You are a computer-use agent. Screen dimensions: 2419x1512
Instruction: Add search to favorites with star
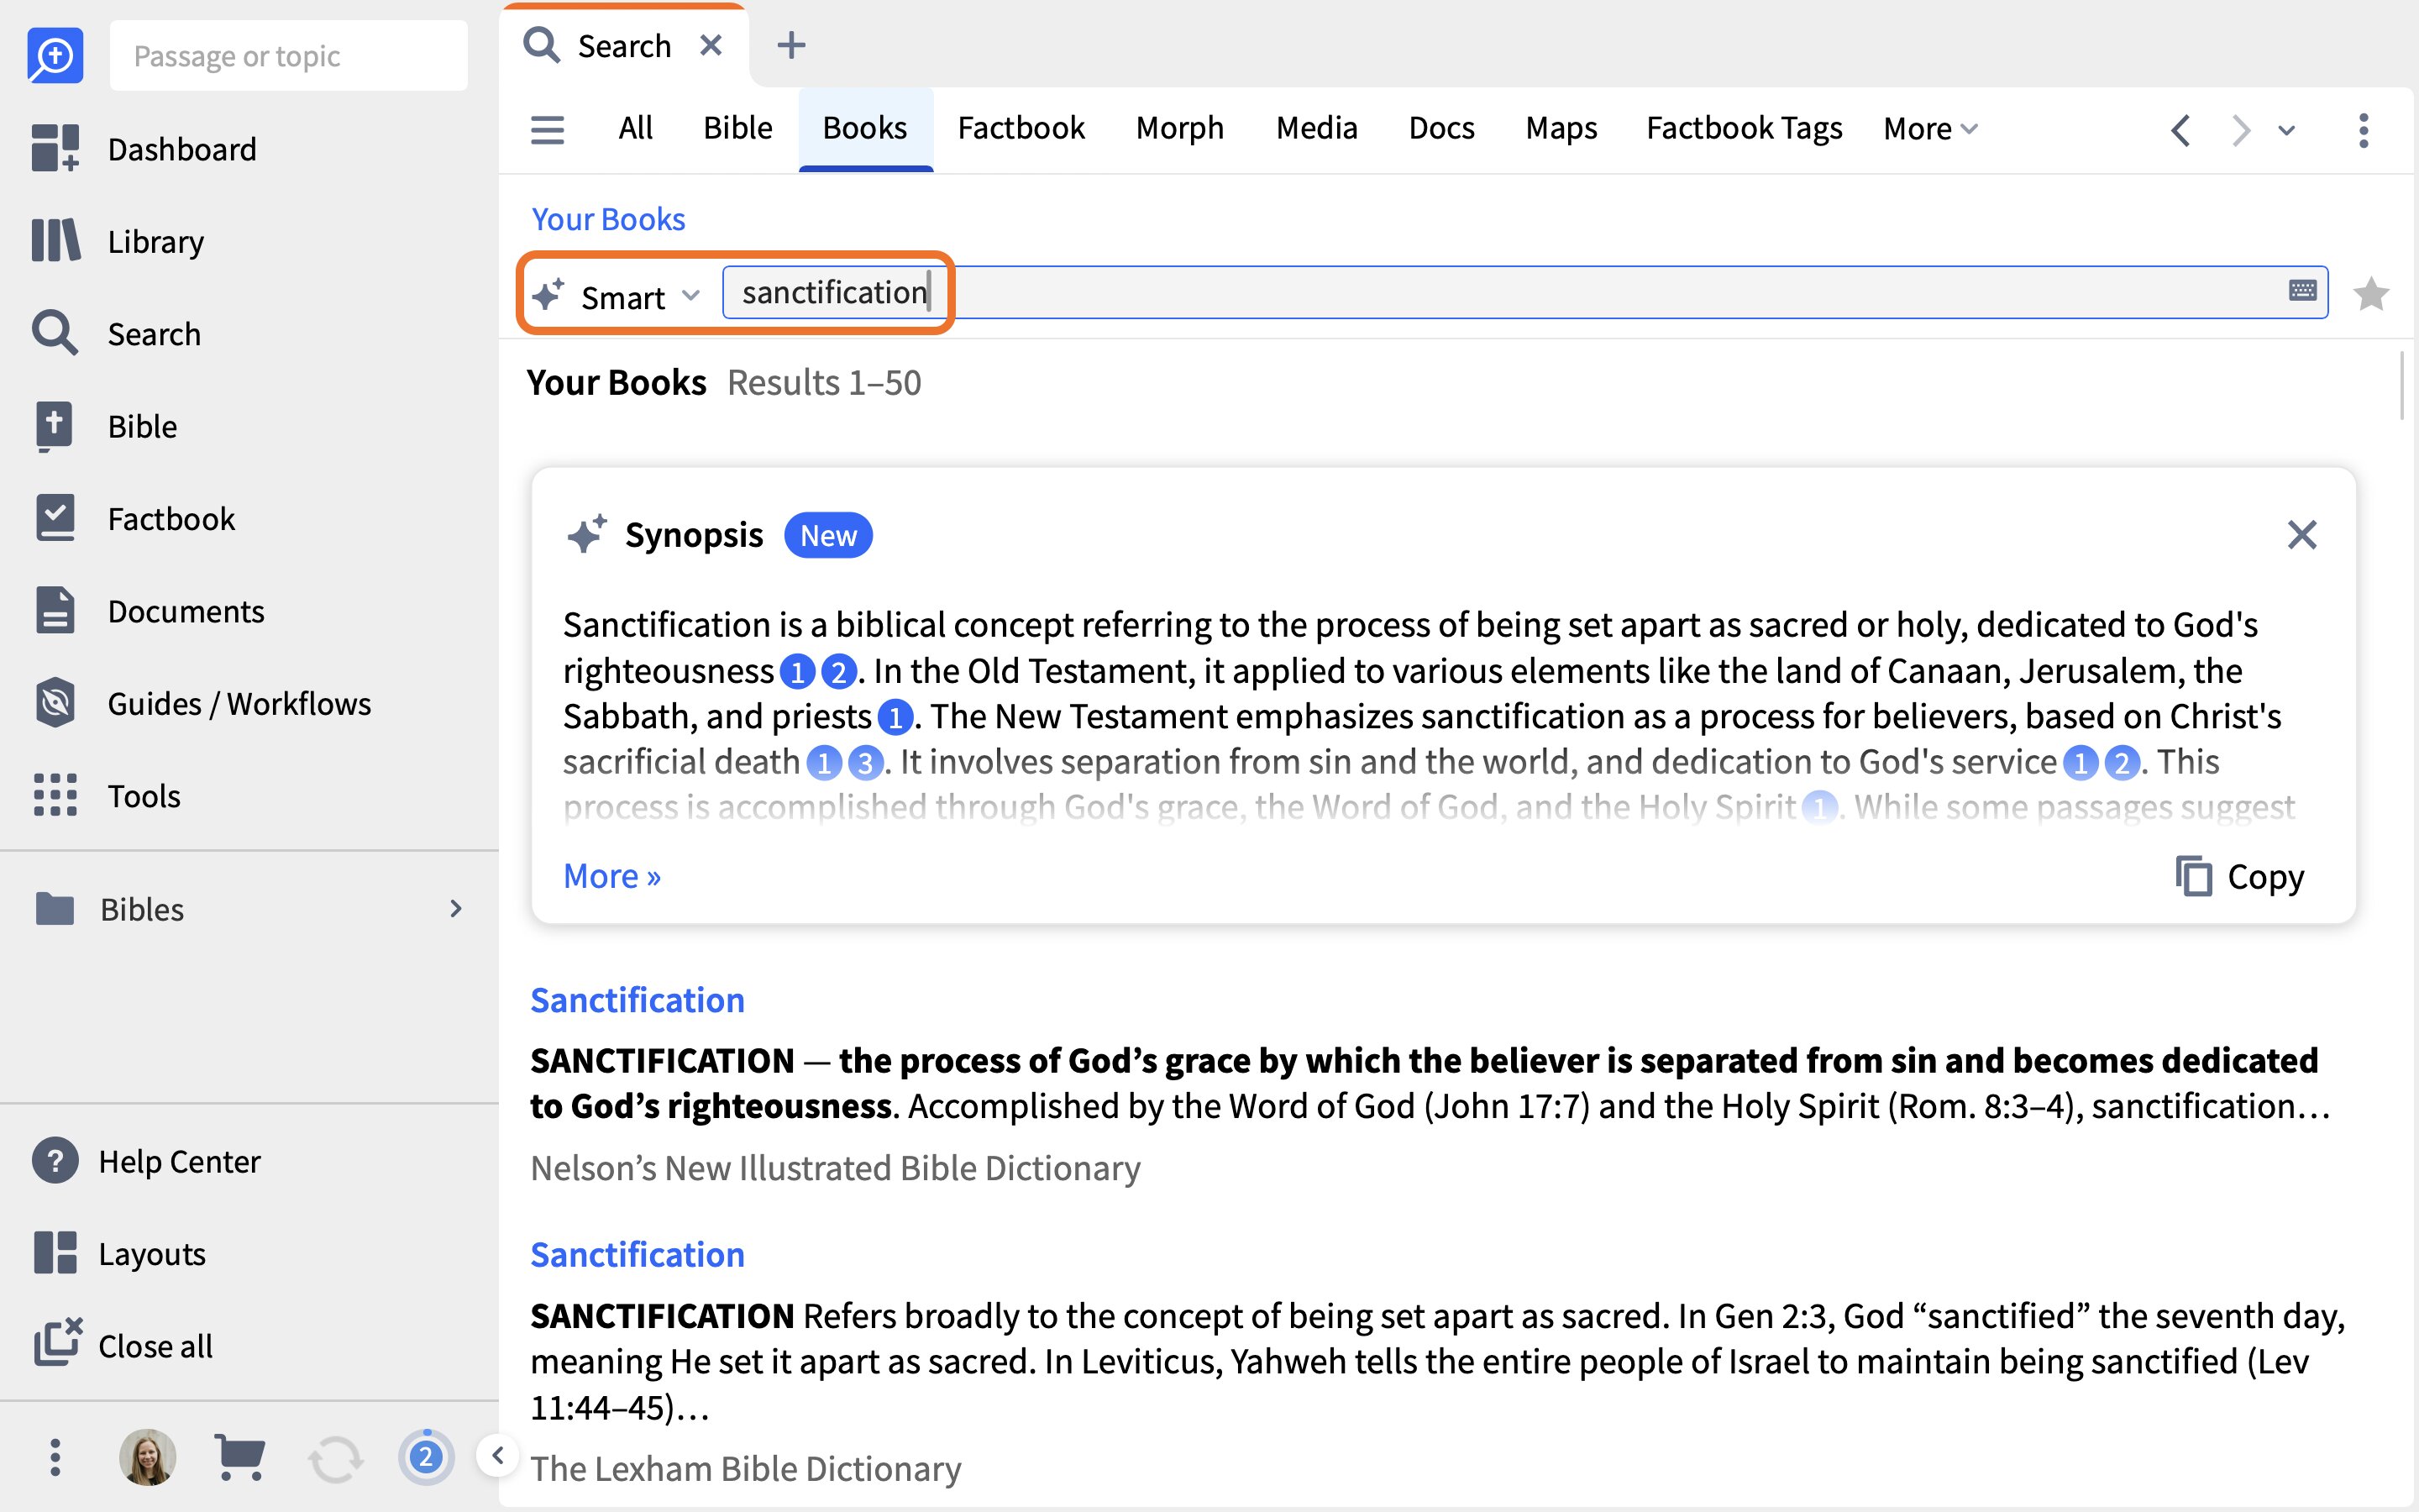[x=2371, y=294]
